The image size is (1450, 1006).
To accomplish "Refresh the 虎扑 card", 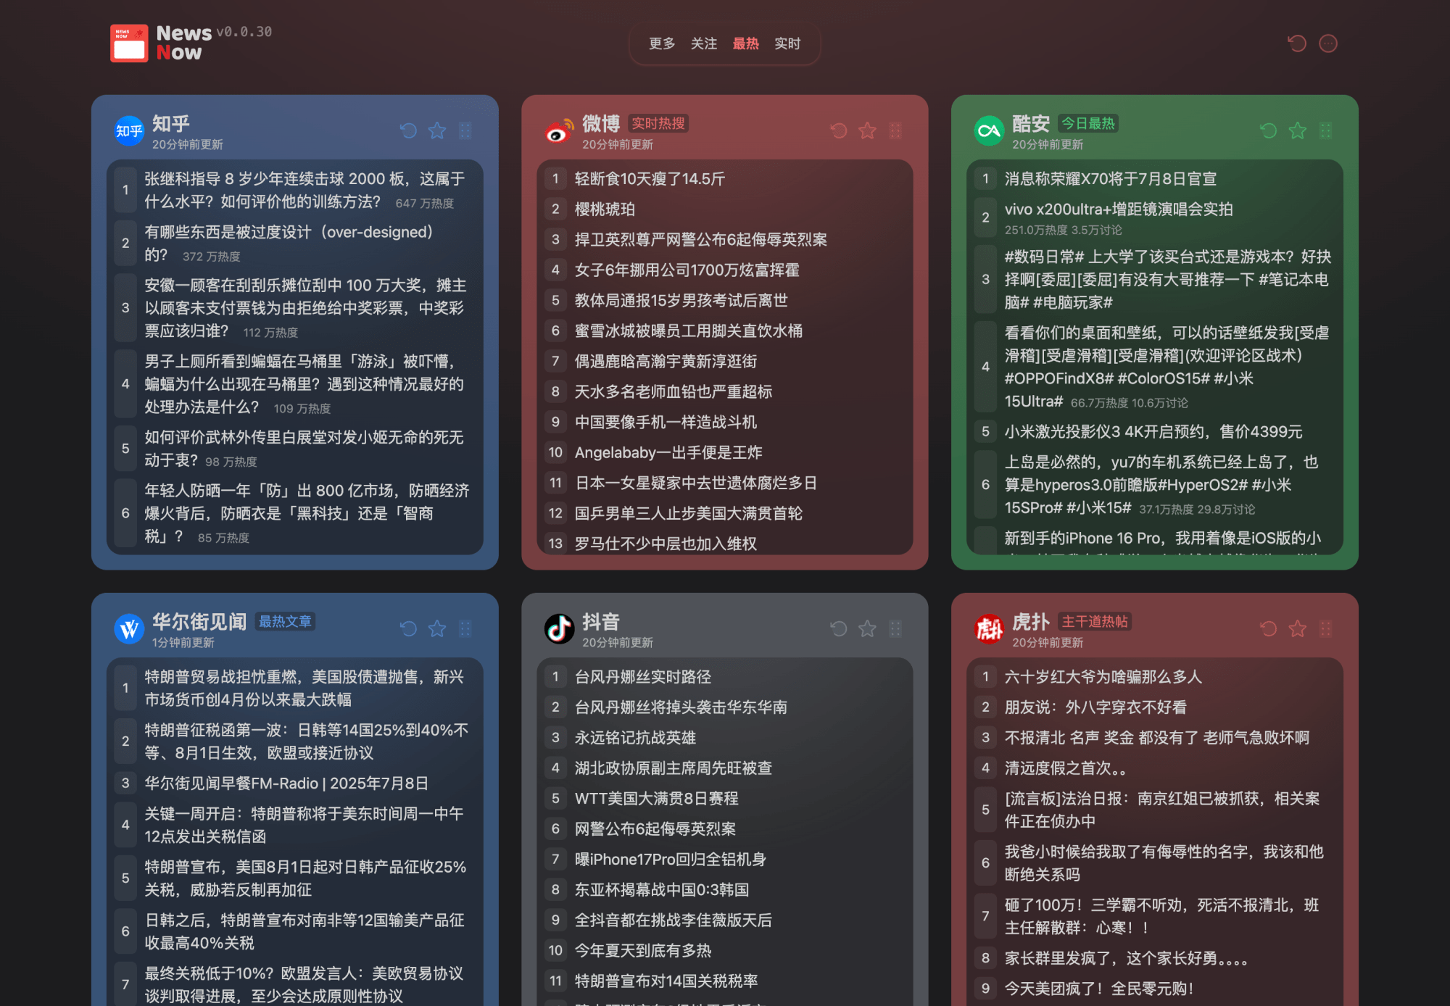I will 1269,628.
